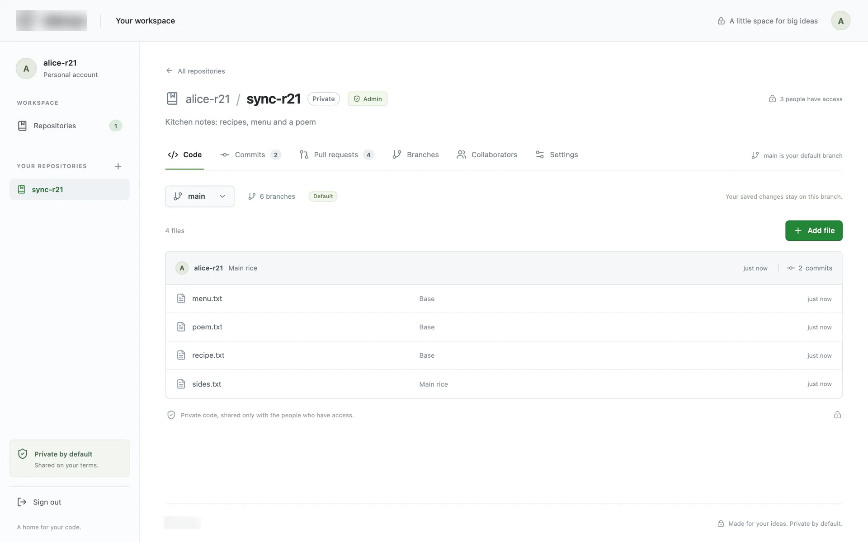868x542 pixels.
Task: Click the poem.txt file icon
Action: point(181,327)
